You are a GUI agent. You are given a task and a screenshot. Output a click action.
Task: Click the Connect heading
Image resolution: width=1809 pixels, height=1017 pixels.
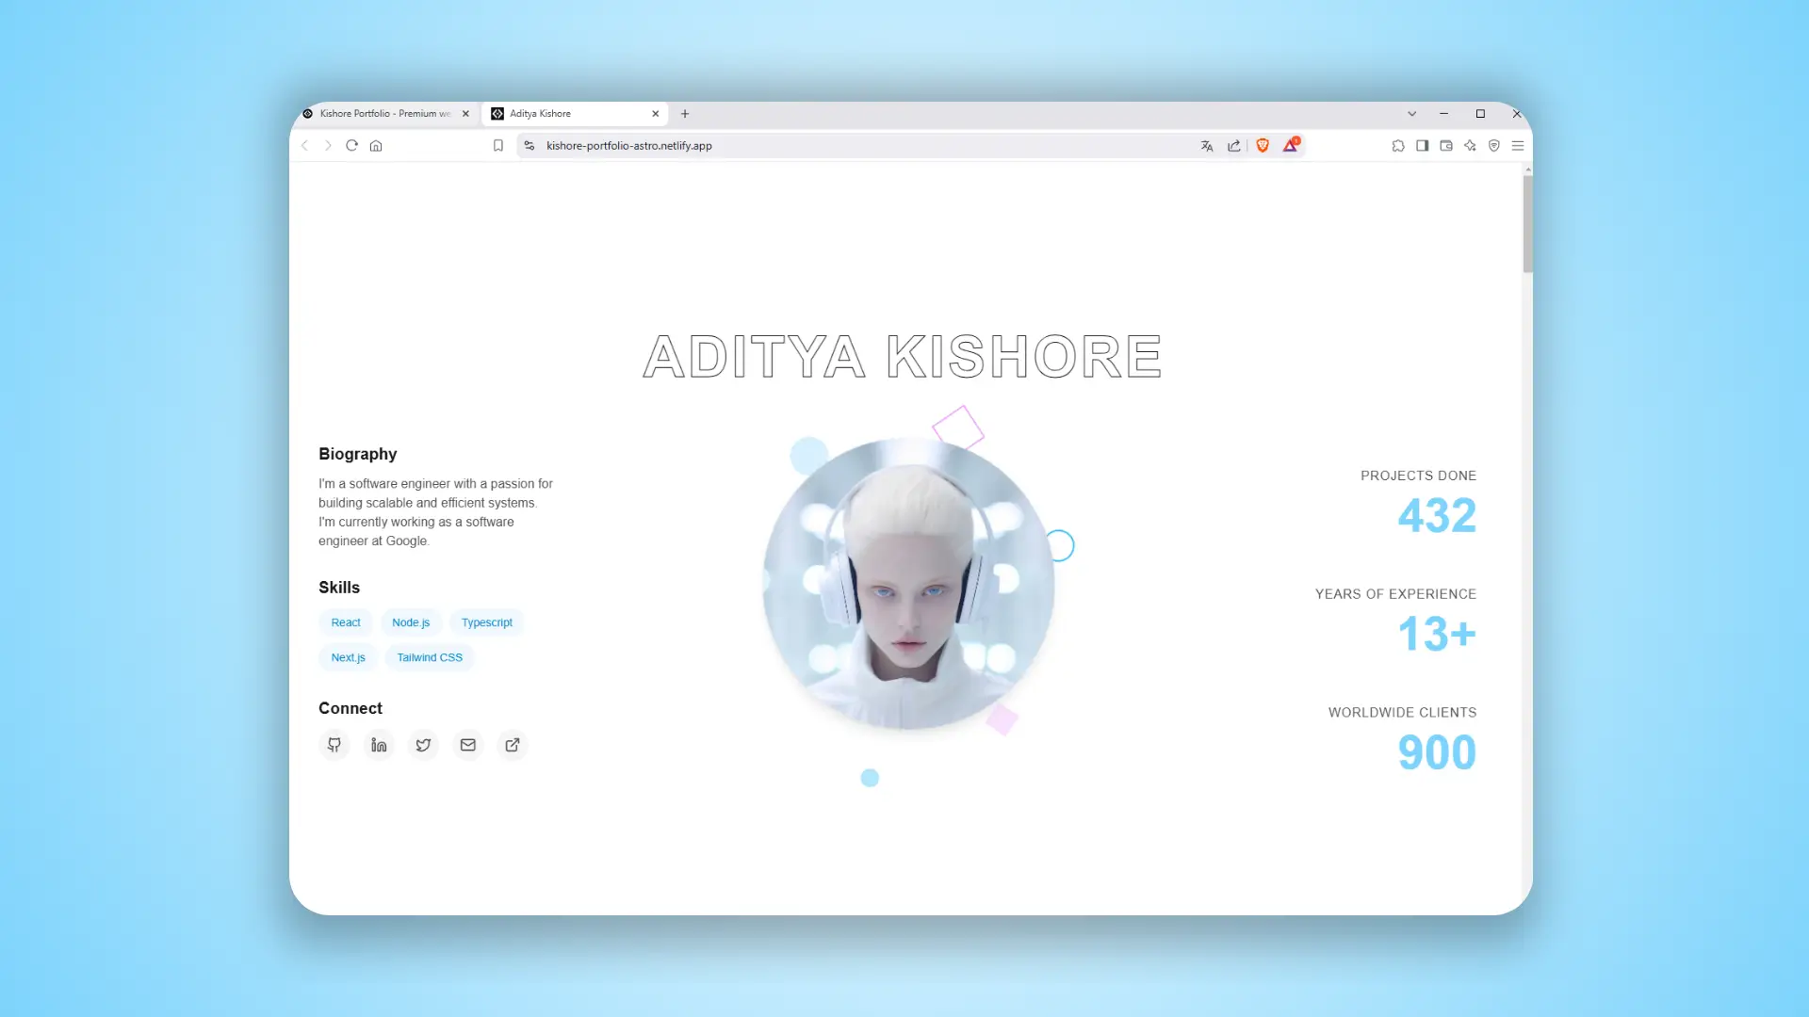coord(350,708)
